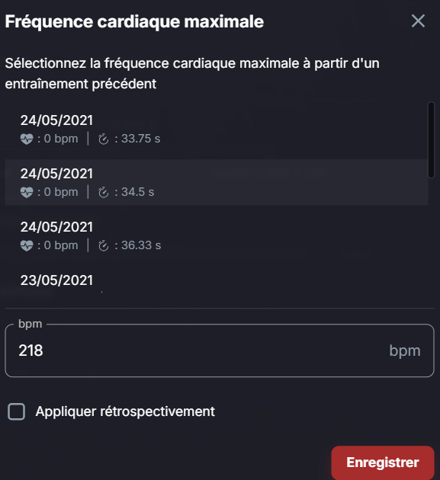The width and height of the screenshot is (440, 480).
Task: Click the 33.75 s duration text
Action: pos(140,139)
